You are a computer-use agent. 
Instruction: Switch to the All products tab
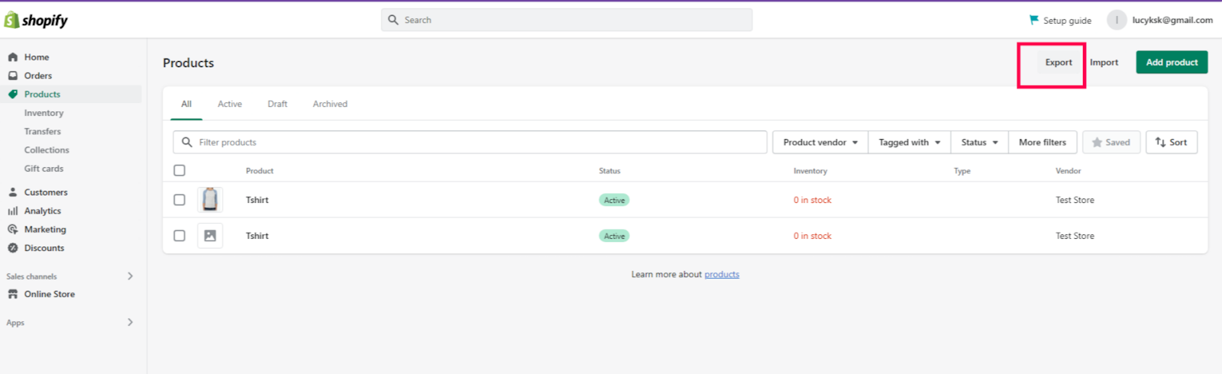186,105
